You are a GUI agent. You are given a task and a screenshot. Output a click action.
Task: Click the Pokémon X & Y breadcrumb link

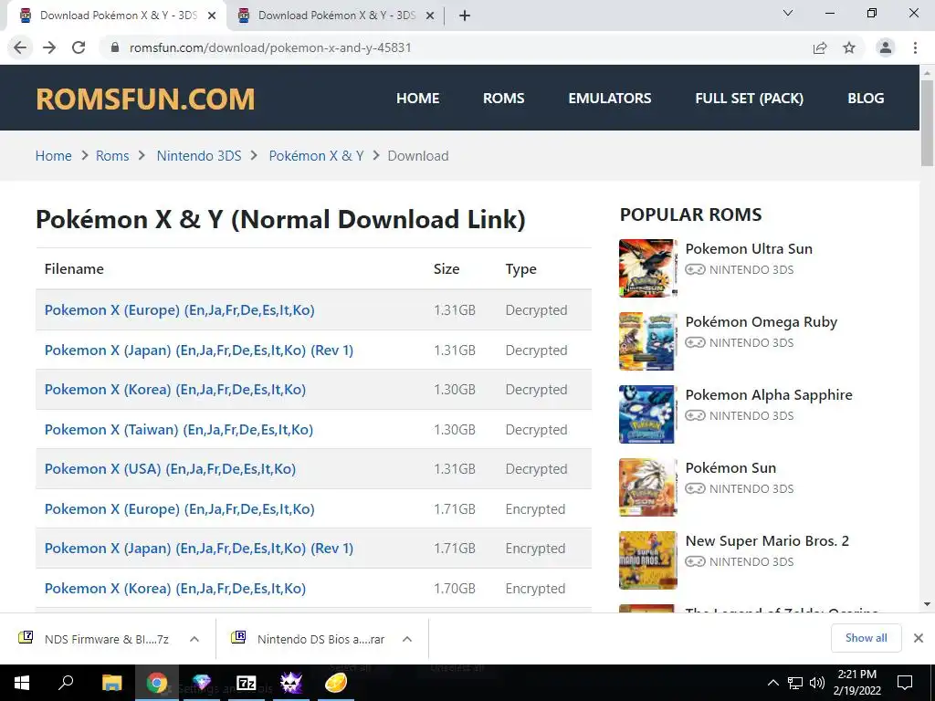316,156
